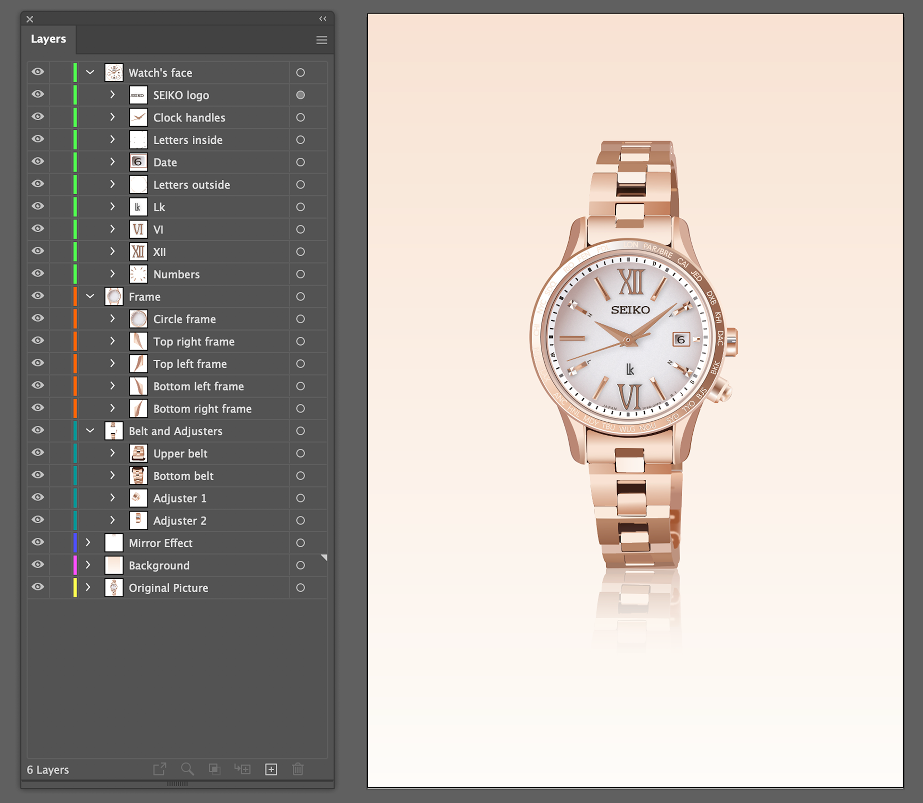This screenshot has height=803, width=923.
Task: Select the Letters outside layer row
Action: tap(177, 185)
